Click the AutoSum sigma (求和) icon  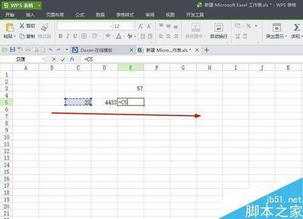(296, 27)
